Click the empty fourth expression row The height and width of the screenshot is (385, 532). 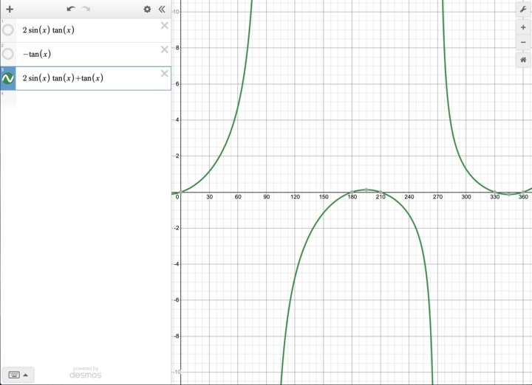[89, 101]
